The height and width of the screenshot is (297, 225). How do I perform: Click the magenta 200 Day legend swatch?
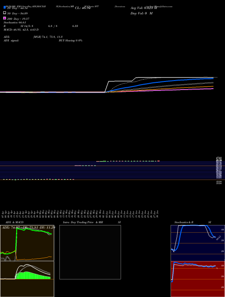click(4, 18)
